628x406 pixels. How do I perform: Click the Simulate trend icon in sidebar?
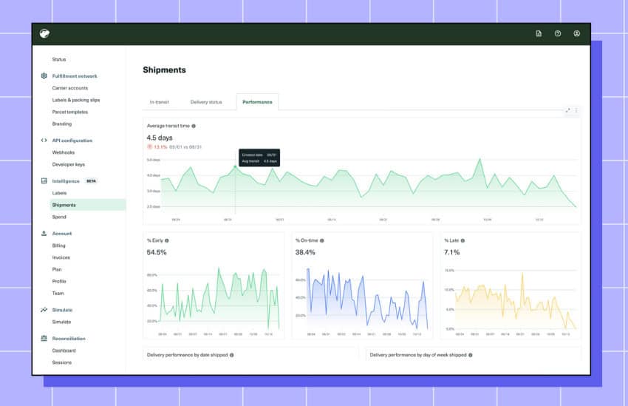click(44, 310)
